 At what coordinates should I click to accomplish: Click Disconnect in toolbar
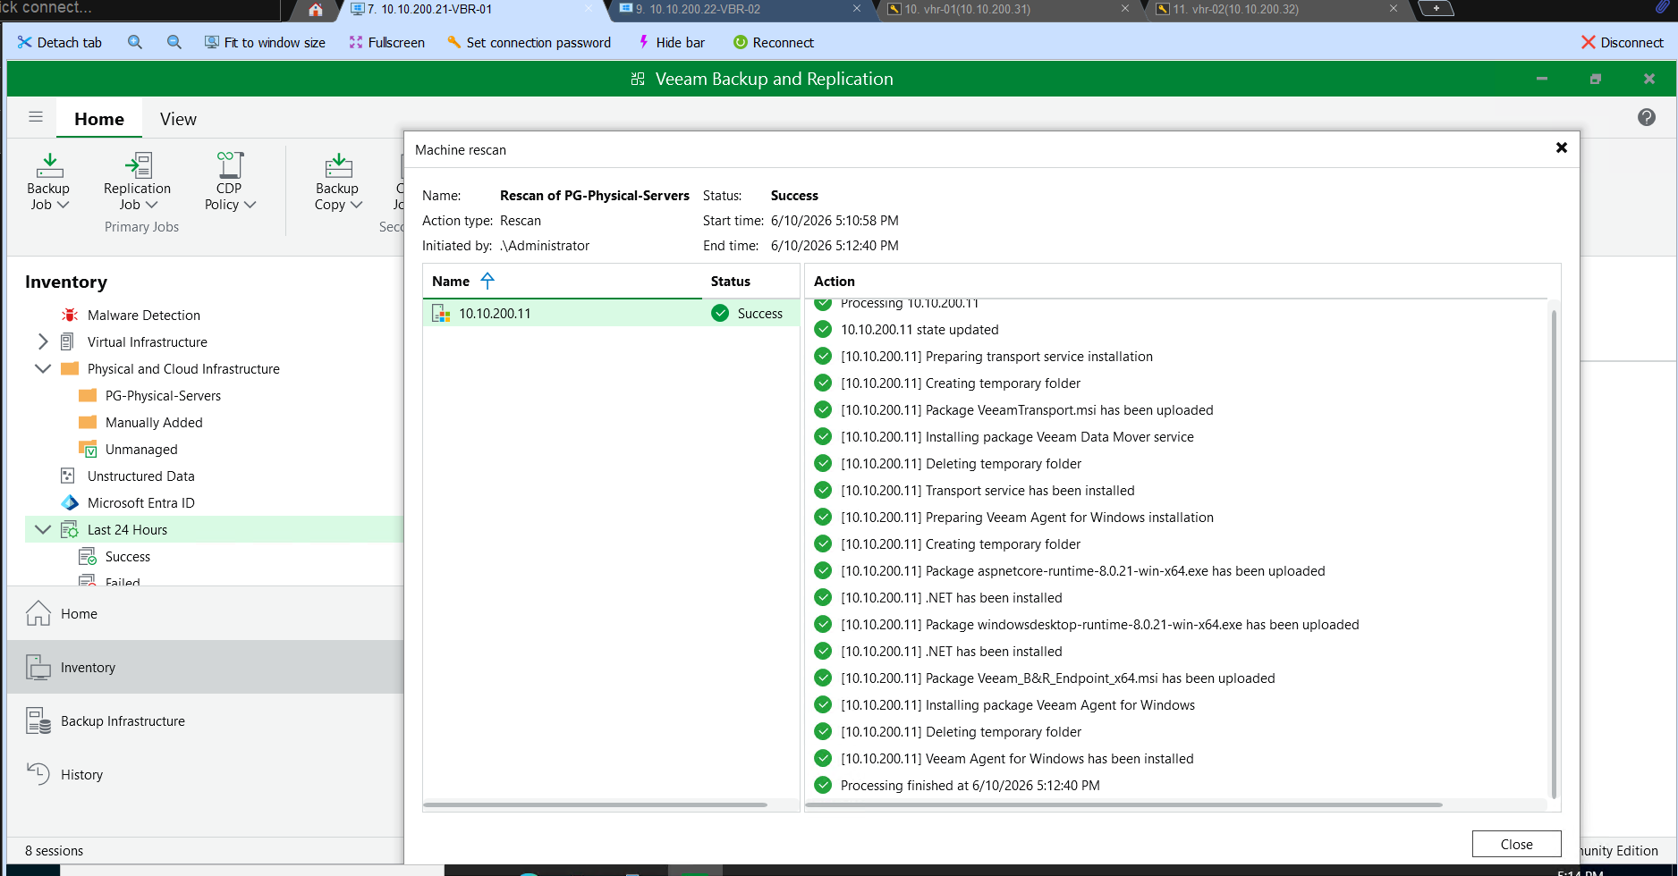(1623, 42)
